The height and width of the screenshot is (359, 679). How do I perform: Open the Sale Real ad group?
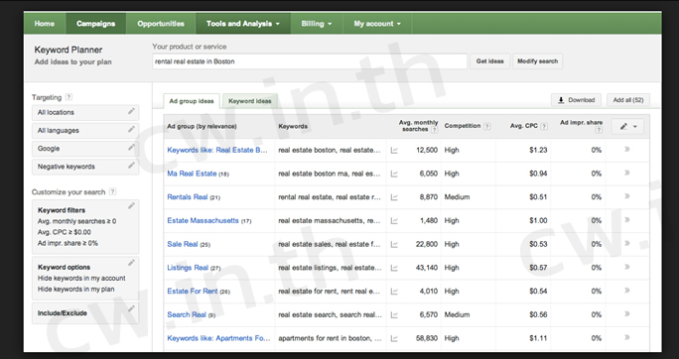(183, 244)
